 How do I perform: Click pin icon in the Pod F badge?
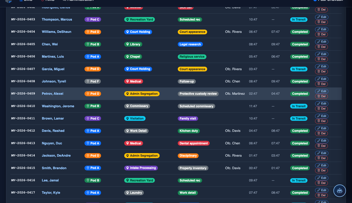click(88, 81)
